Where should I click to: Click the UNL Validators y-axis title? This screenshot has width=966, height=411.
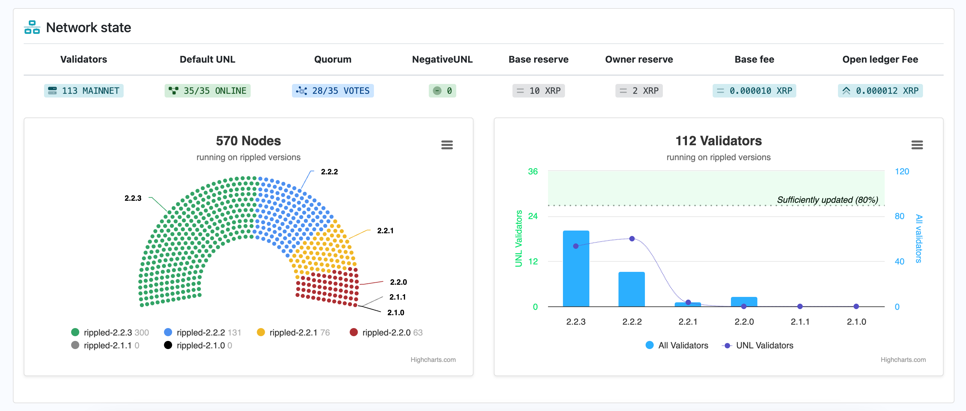519,239
